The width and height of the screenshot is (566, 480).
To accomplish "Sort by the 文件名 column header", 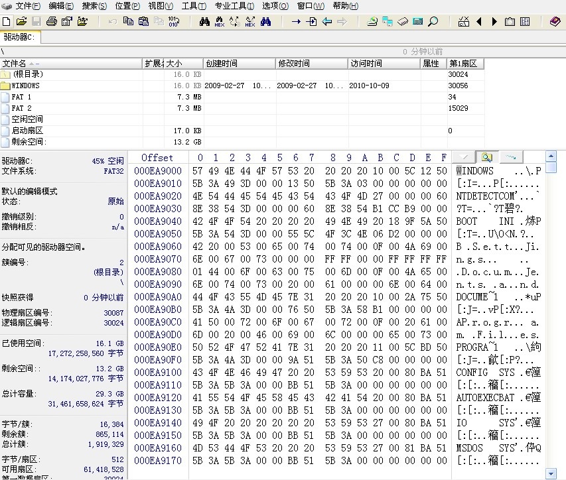I will pos(71,64).
